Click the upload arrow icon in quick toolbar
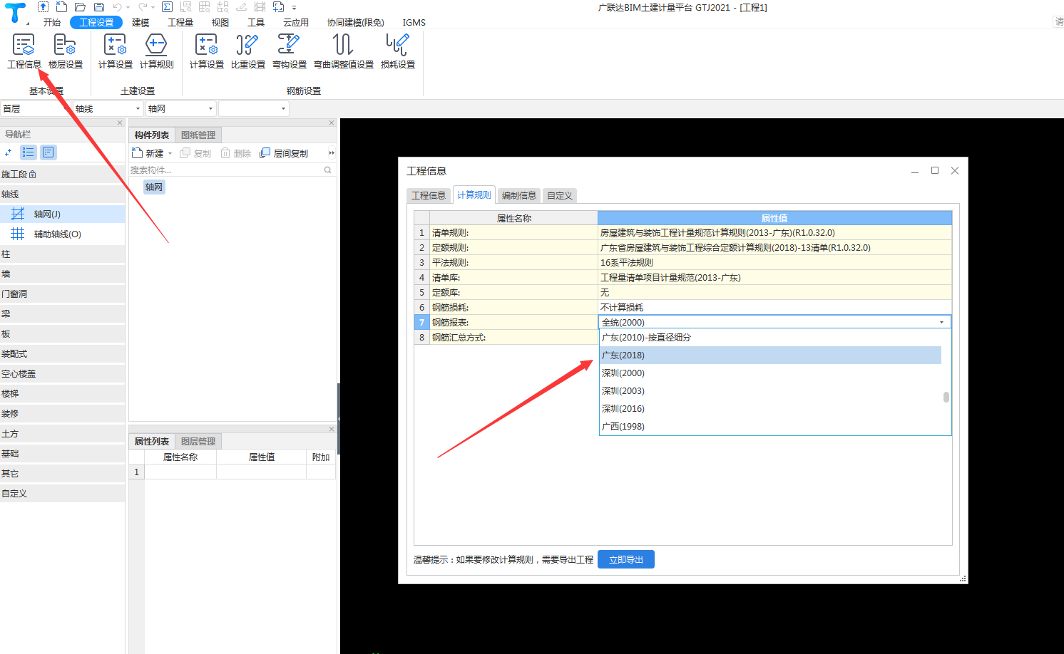The image size is (1064, 654). pos(44,7)
